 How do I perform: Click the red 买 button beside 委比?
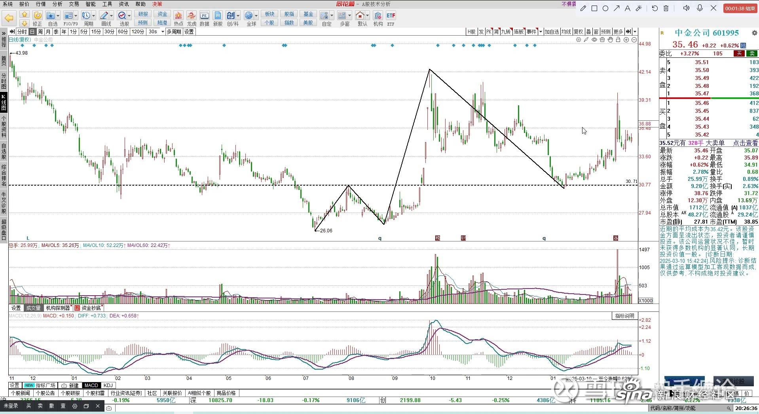coord(739,53)
